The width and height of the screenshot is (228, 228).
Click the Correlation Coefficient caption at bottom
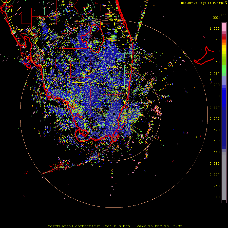[115, 226]
